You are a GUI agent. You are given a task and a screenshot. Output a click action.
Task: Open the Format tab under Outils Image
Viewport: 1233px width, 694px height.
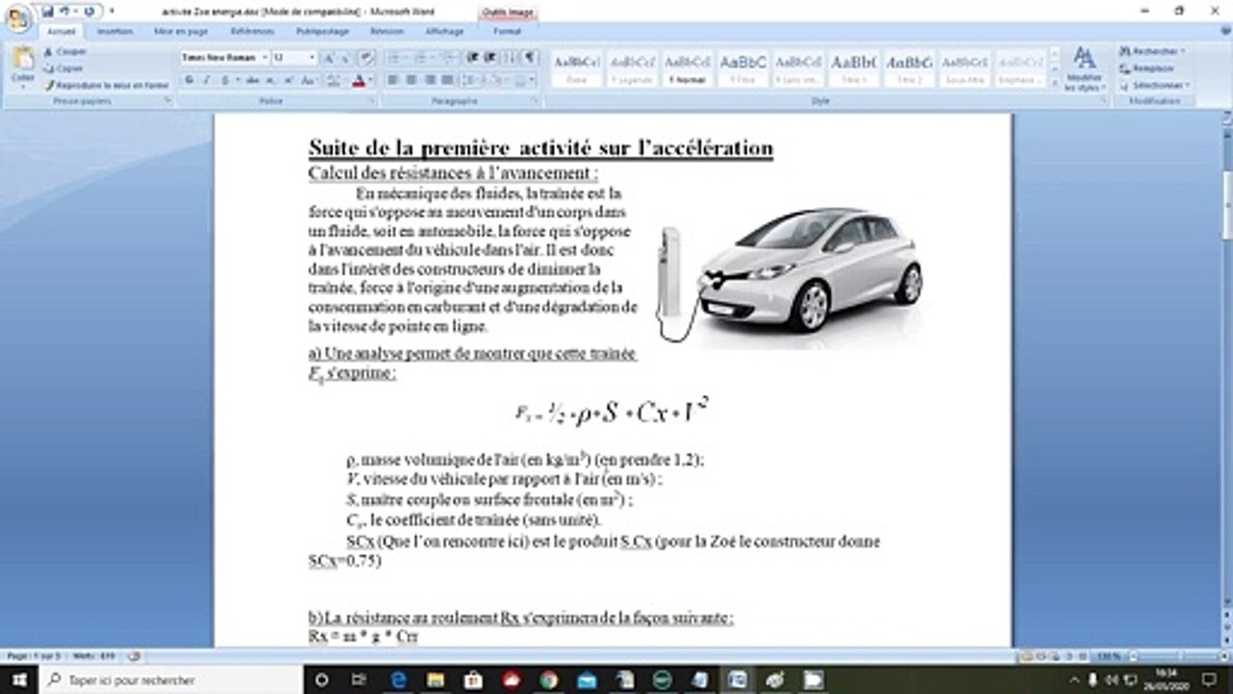tap(507, 31)
